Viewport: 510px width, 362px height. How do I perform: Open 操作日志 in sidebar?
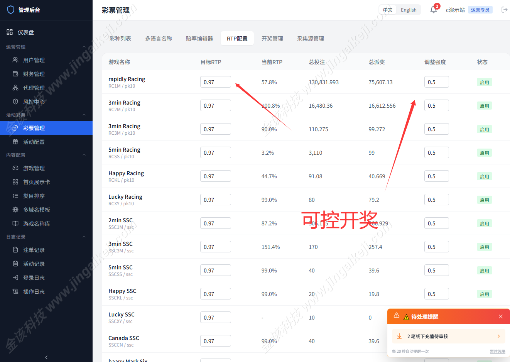pyautogui.click(x=46, y=291)
